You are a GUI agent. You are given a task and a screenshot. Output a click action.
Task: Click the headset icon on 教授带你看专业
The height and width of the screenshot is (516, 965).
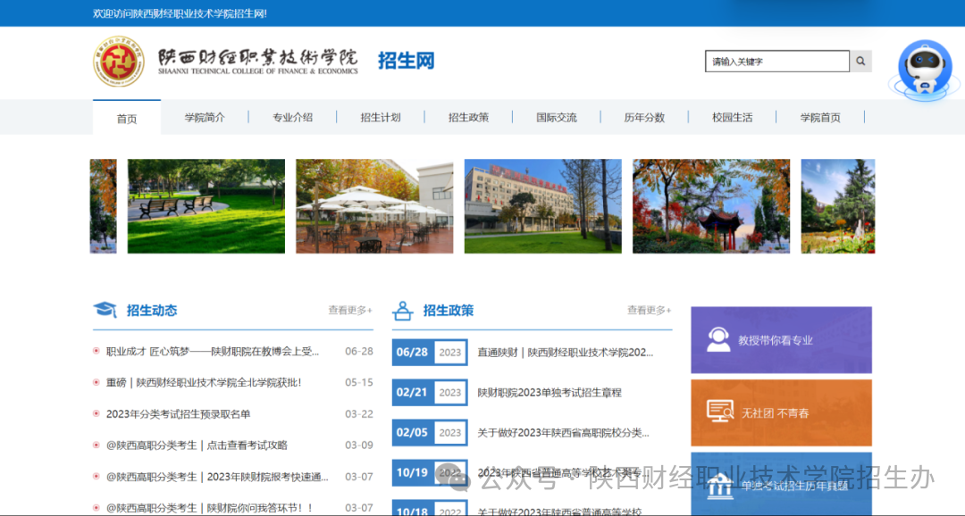point(717,339)
